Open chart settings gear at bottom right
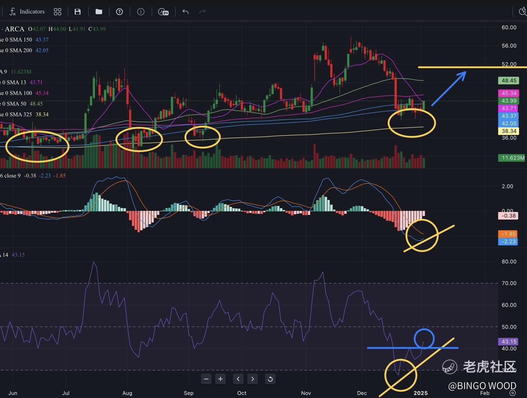 tap(513, 393)
